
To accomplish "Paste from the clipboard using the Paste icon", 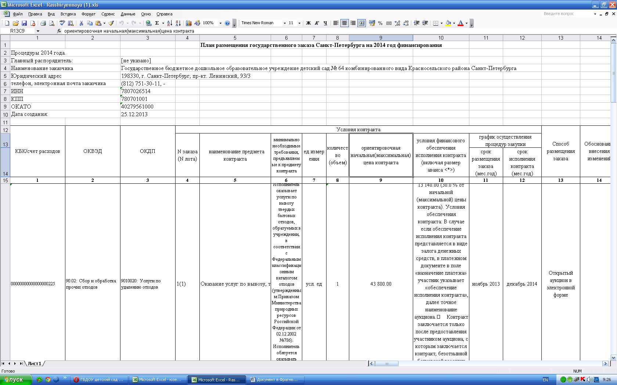I will 98,23.
